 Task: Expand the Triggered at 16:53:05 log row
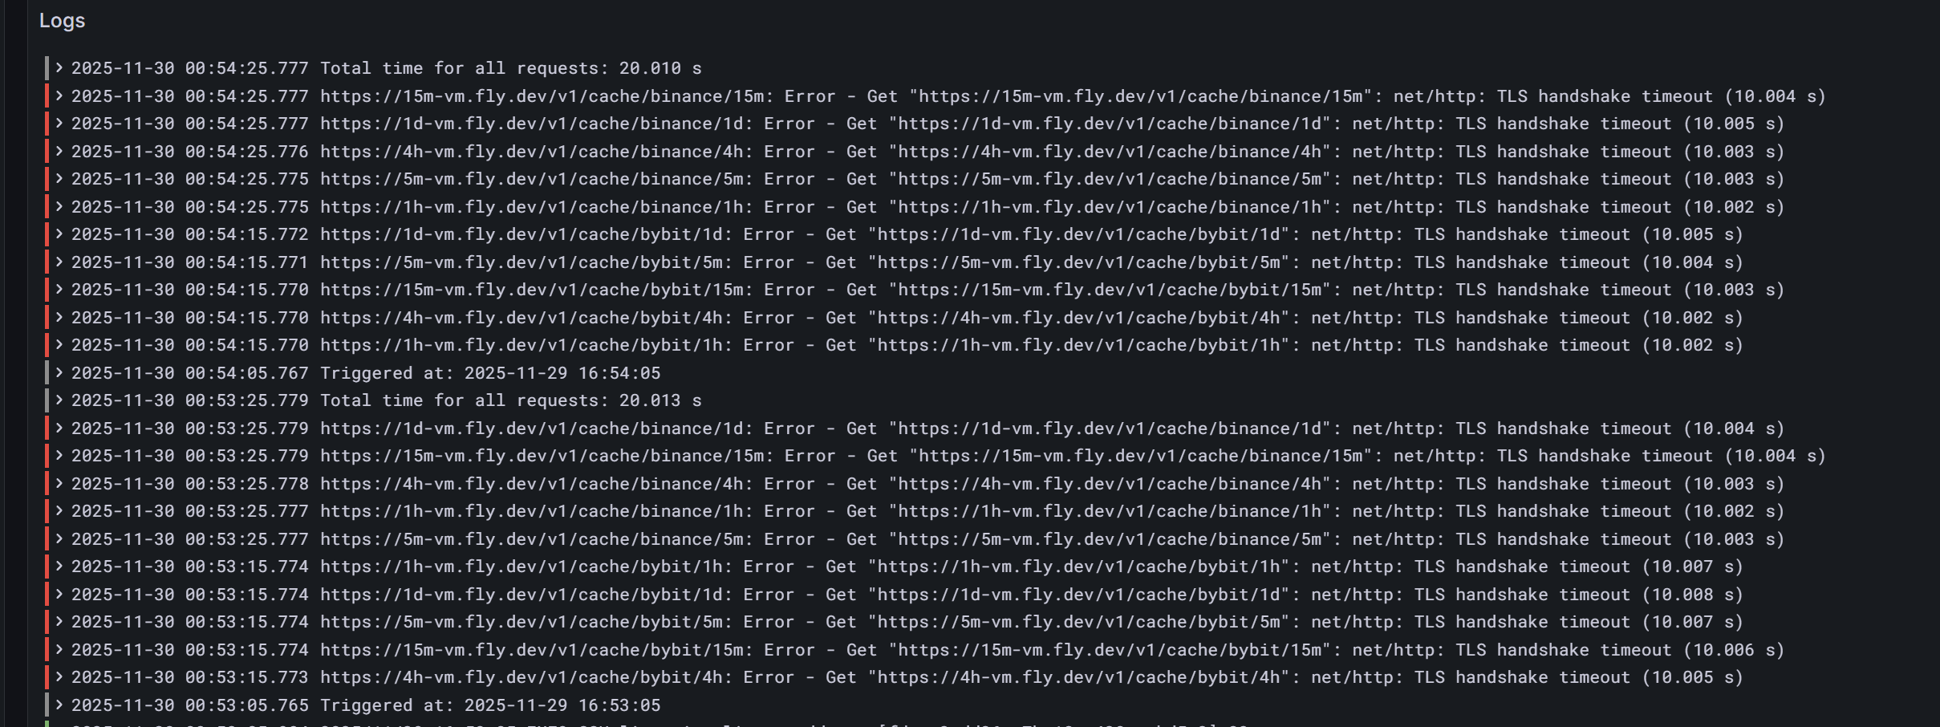59,705
